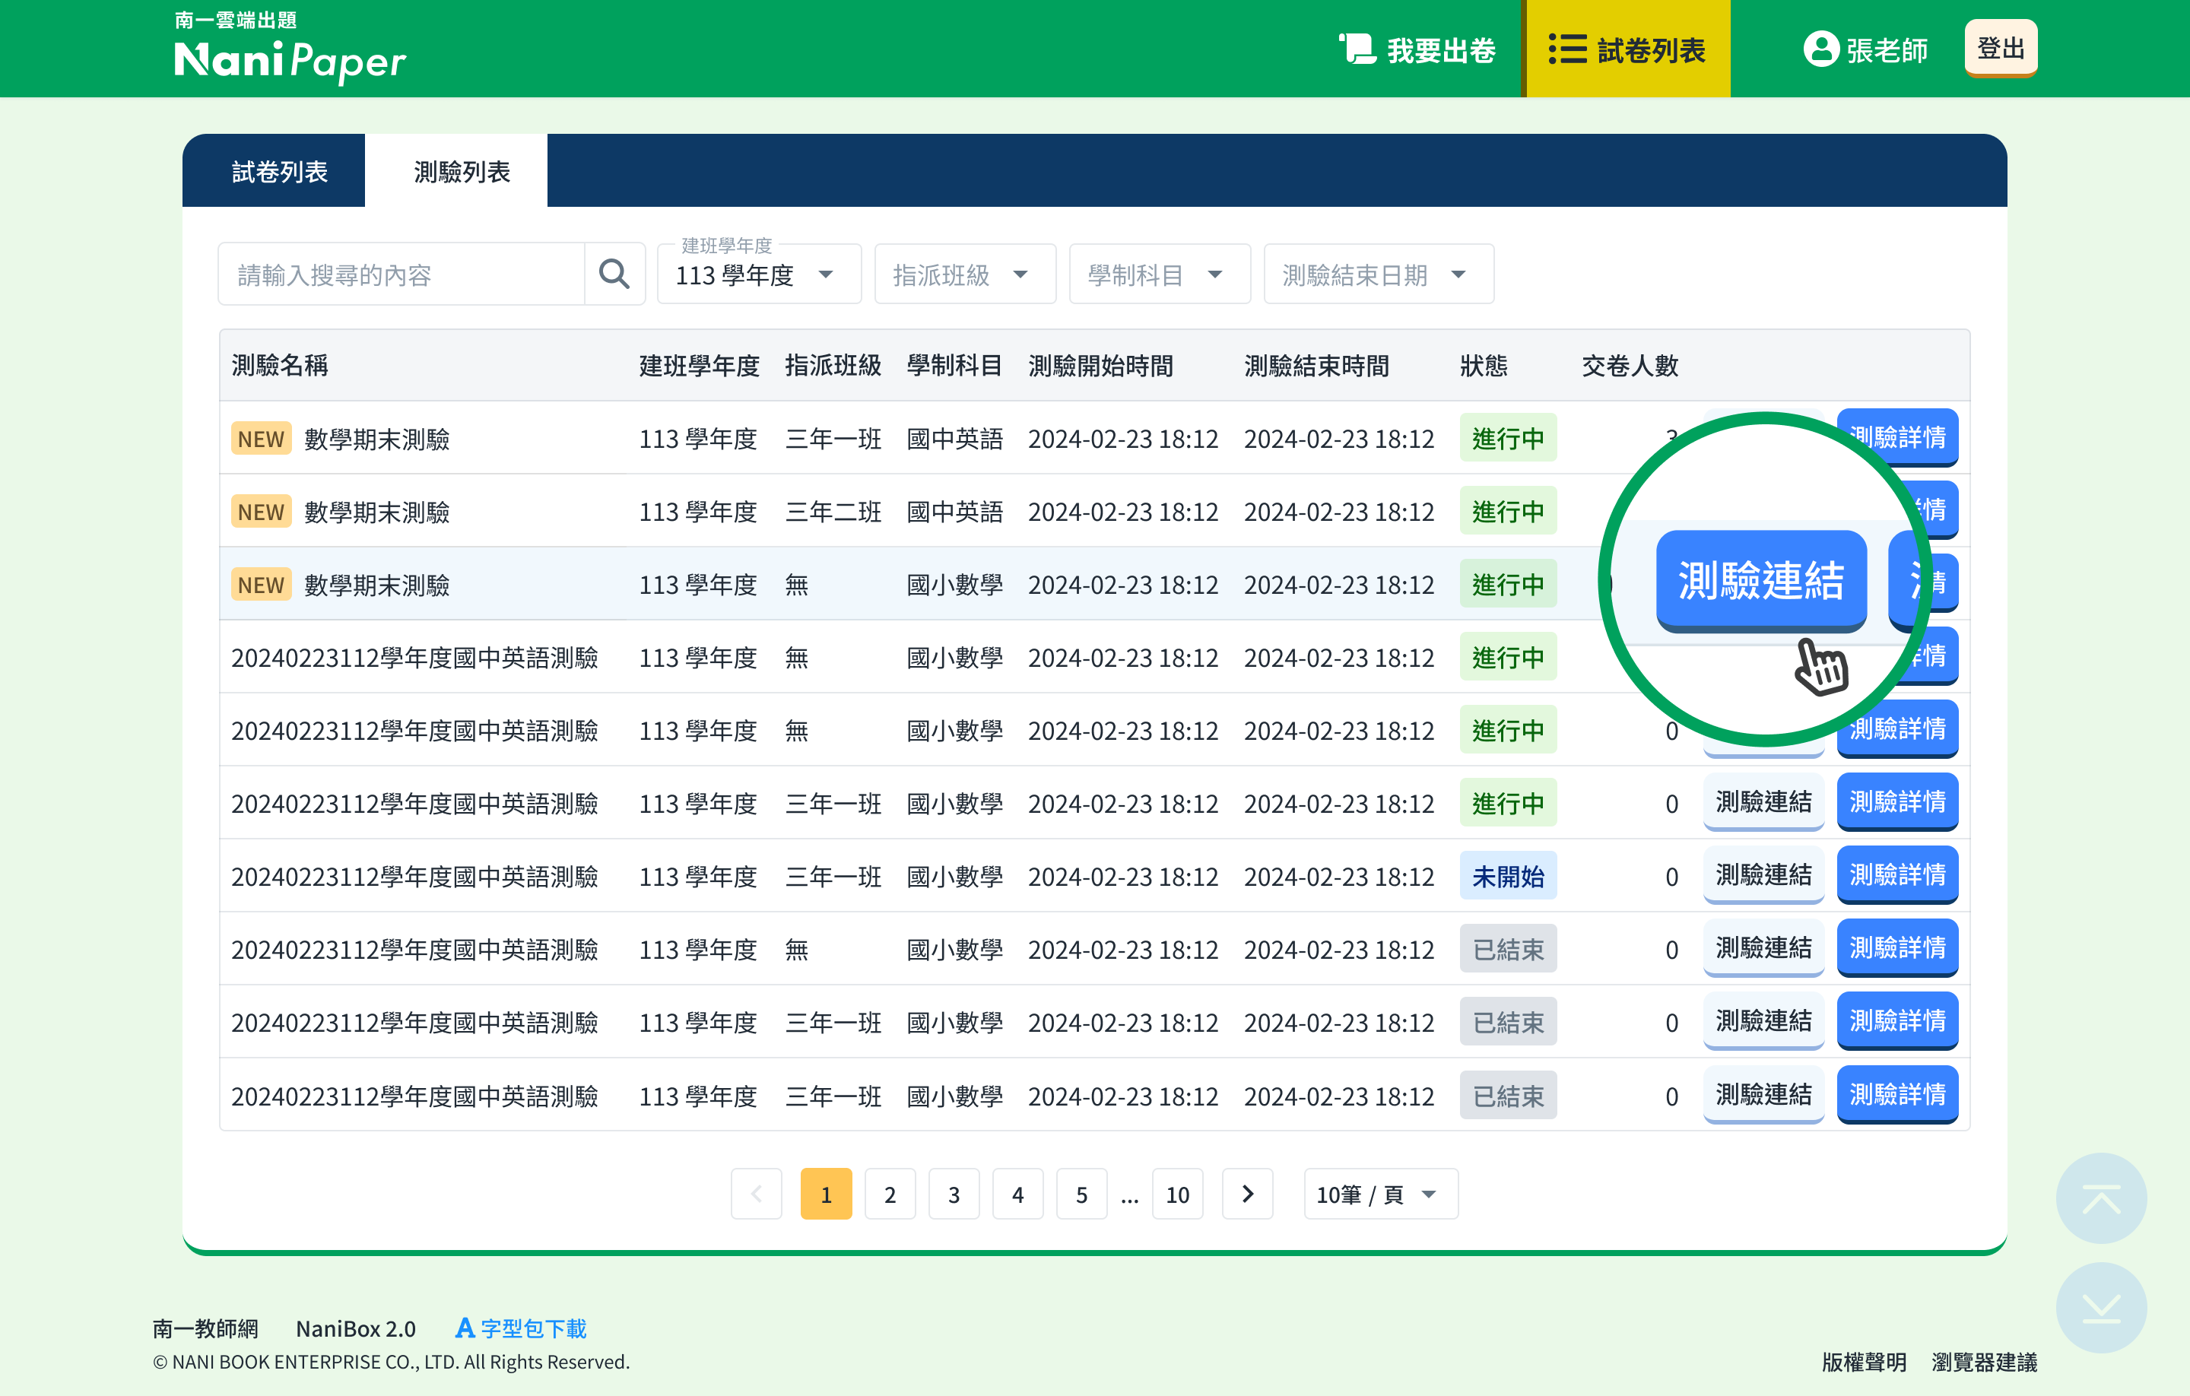The width and height of the screenshot is (2190, 1396).
Task: Open the 南一教師網 footer link
Action: click(205, 1328)
